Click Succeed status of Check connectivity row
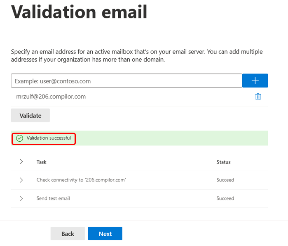The width and height of the screenshot is (288, 246). (225, 180)
